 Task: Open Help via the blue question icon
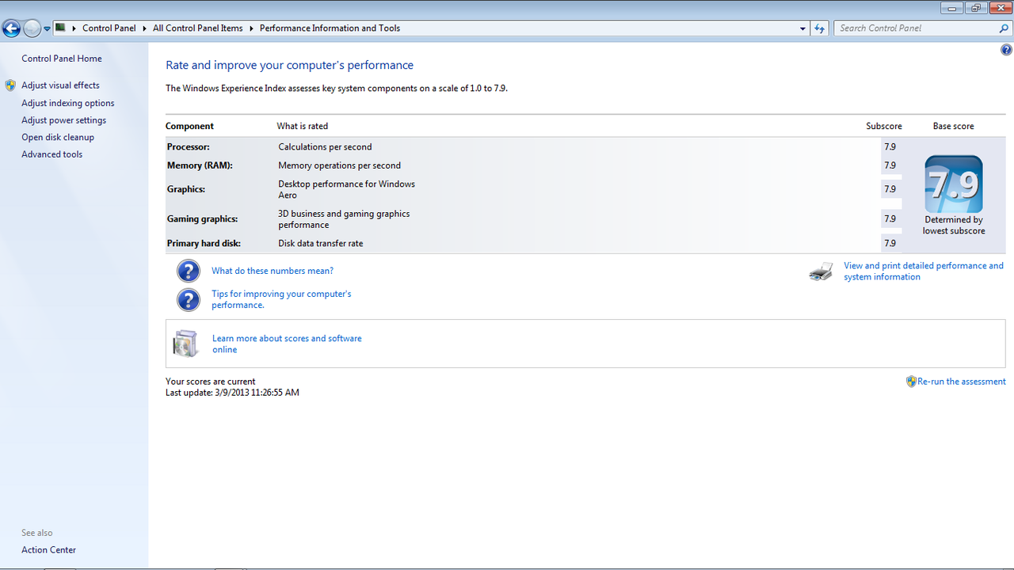pyautogui.click(x=1006, y=50)
